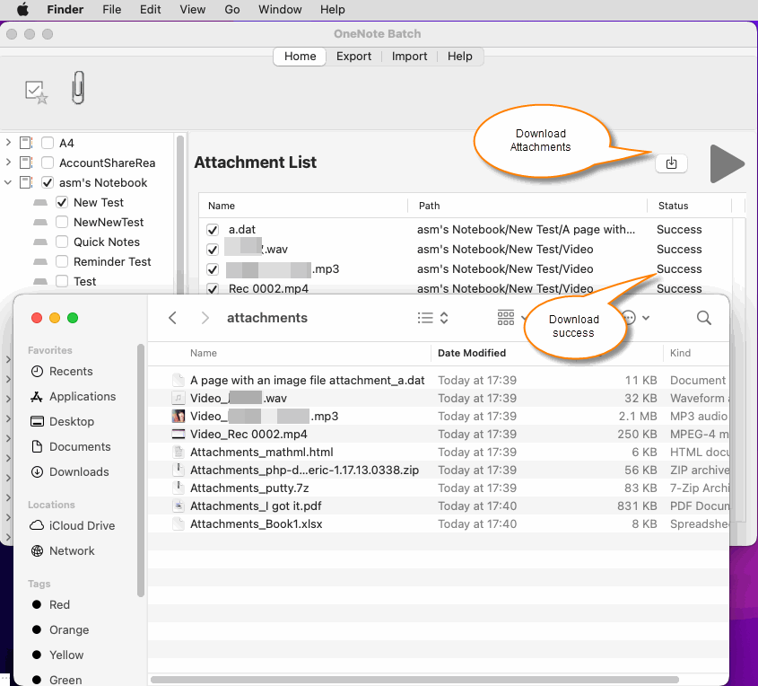Sort Finder list by Name column header
This screenshot has width=758, height=686.
[x=204, y=353]
